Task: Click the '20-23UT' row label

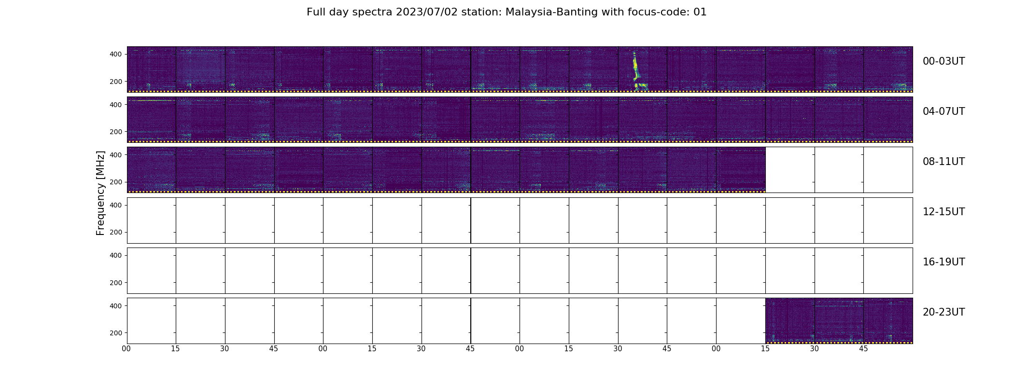Action: [x=944, y=312]
